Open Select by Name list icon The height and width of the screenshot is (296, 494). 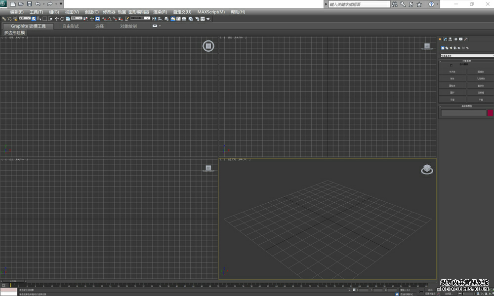pos(40,19)
